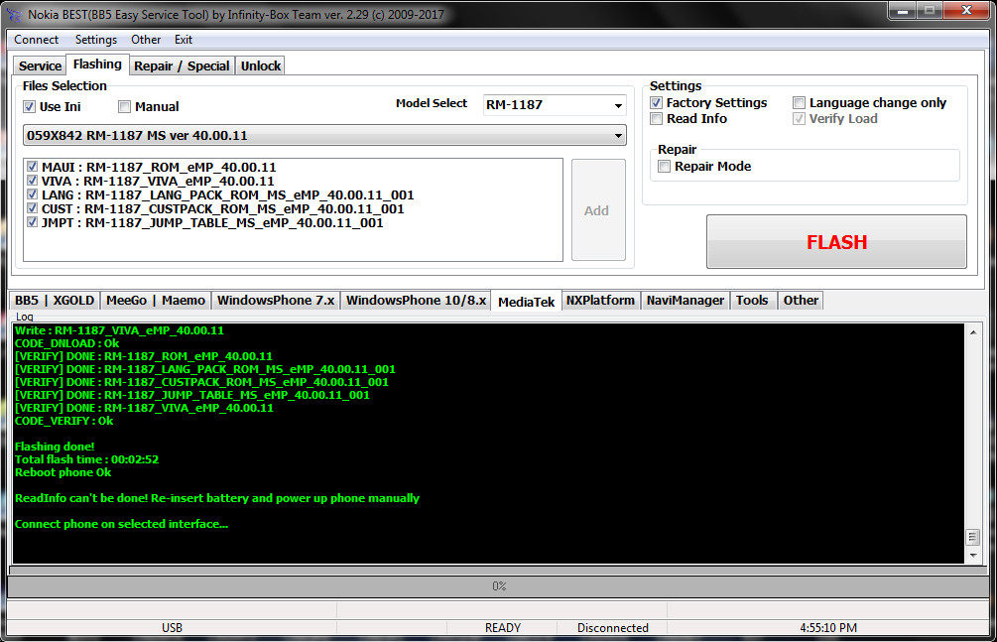Click the Exit menu item
997x642 pixels.
pos(184,40)
